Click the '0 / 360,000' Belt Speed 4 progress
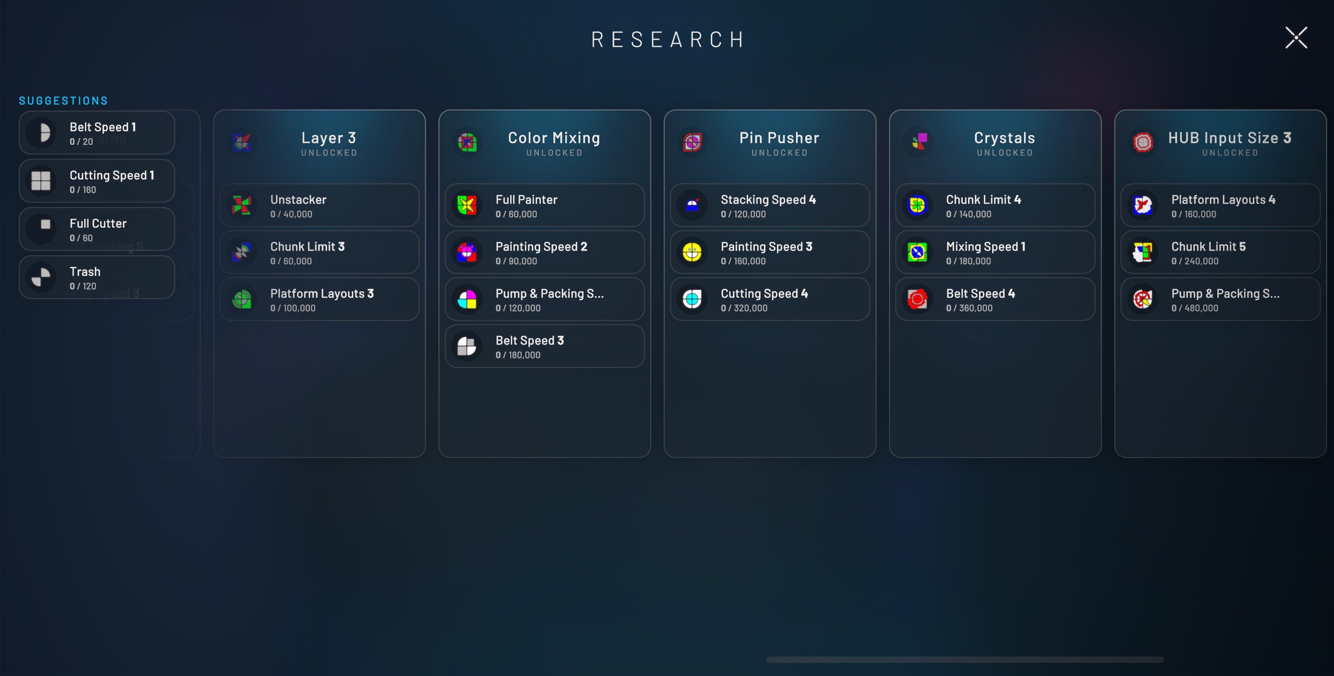Viewport: 1334px width, 676px height. (x=969, y=309)
